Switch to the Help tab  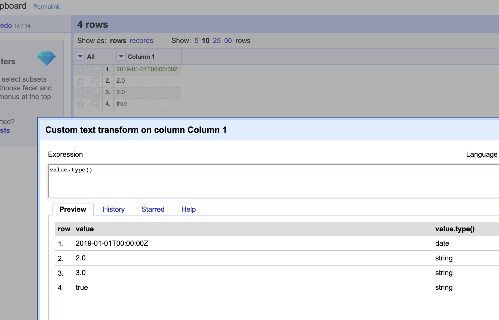pos(189,209)
